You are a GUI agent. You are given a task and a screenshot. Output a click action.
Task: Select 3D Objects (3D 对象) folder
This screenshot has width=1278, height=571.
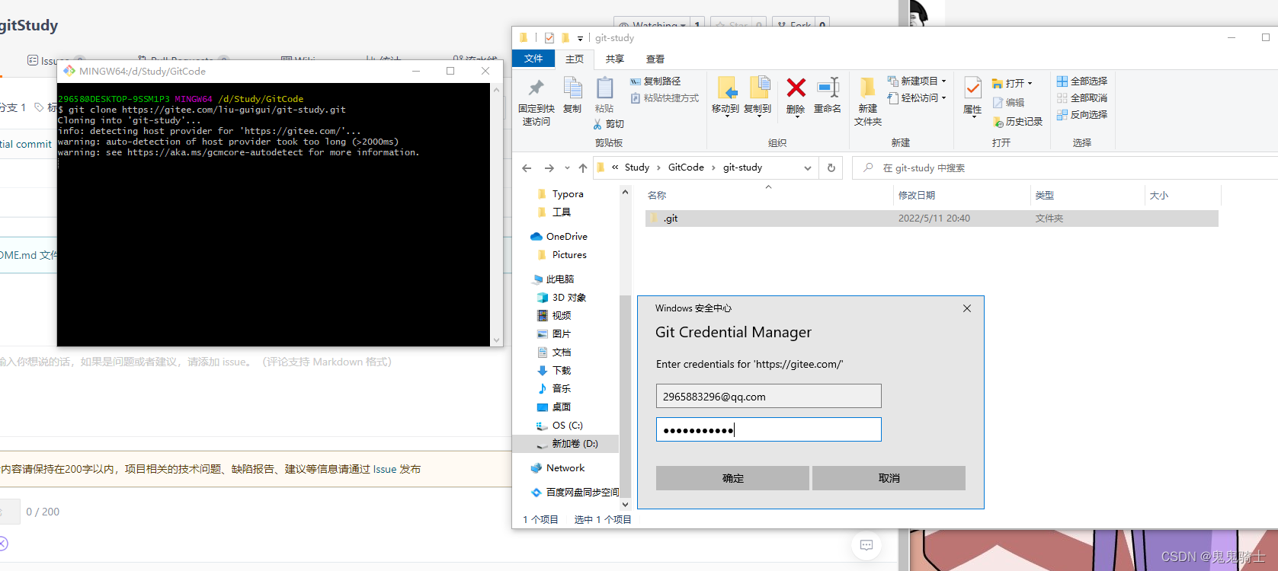(569, 298)
